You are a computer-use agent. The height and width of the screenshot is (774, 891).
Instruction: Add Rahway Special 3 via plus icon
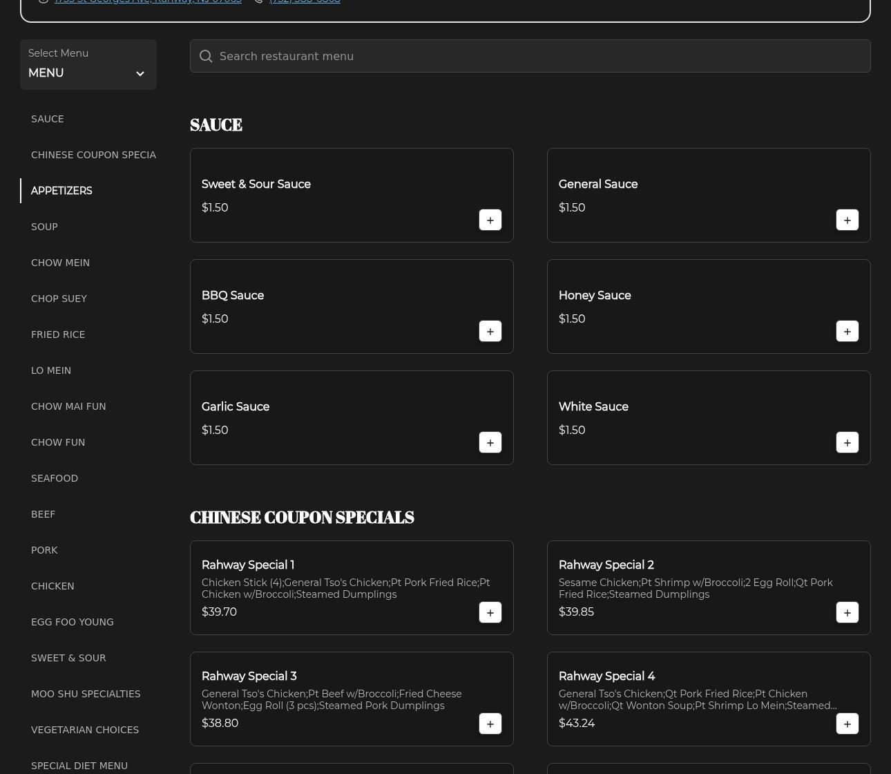pyautogui.click(x=490, y=724)
